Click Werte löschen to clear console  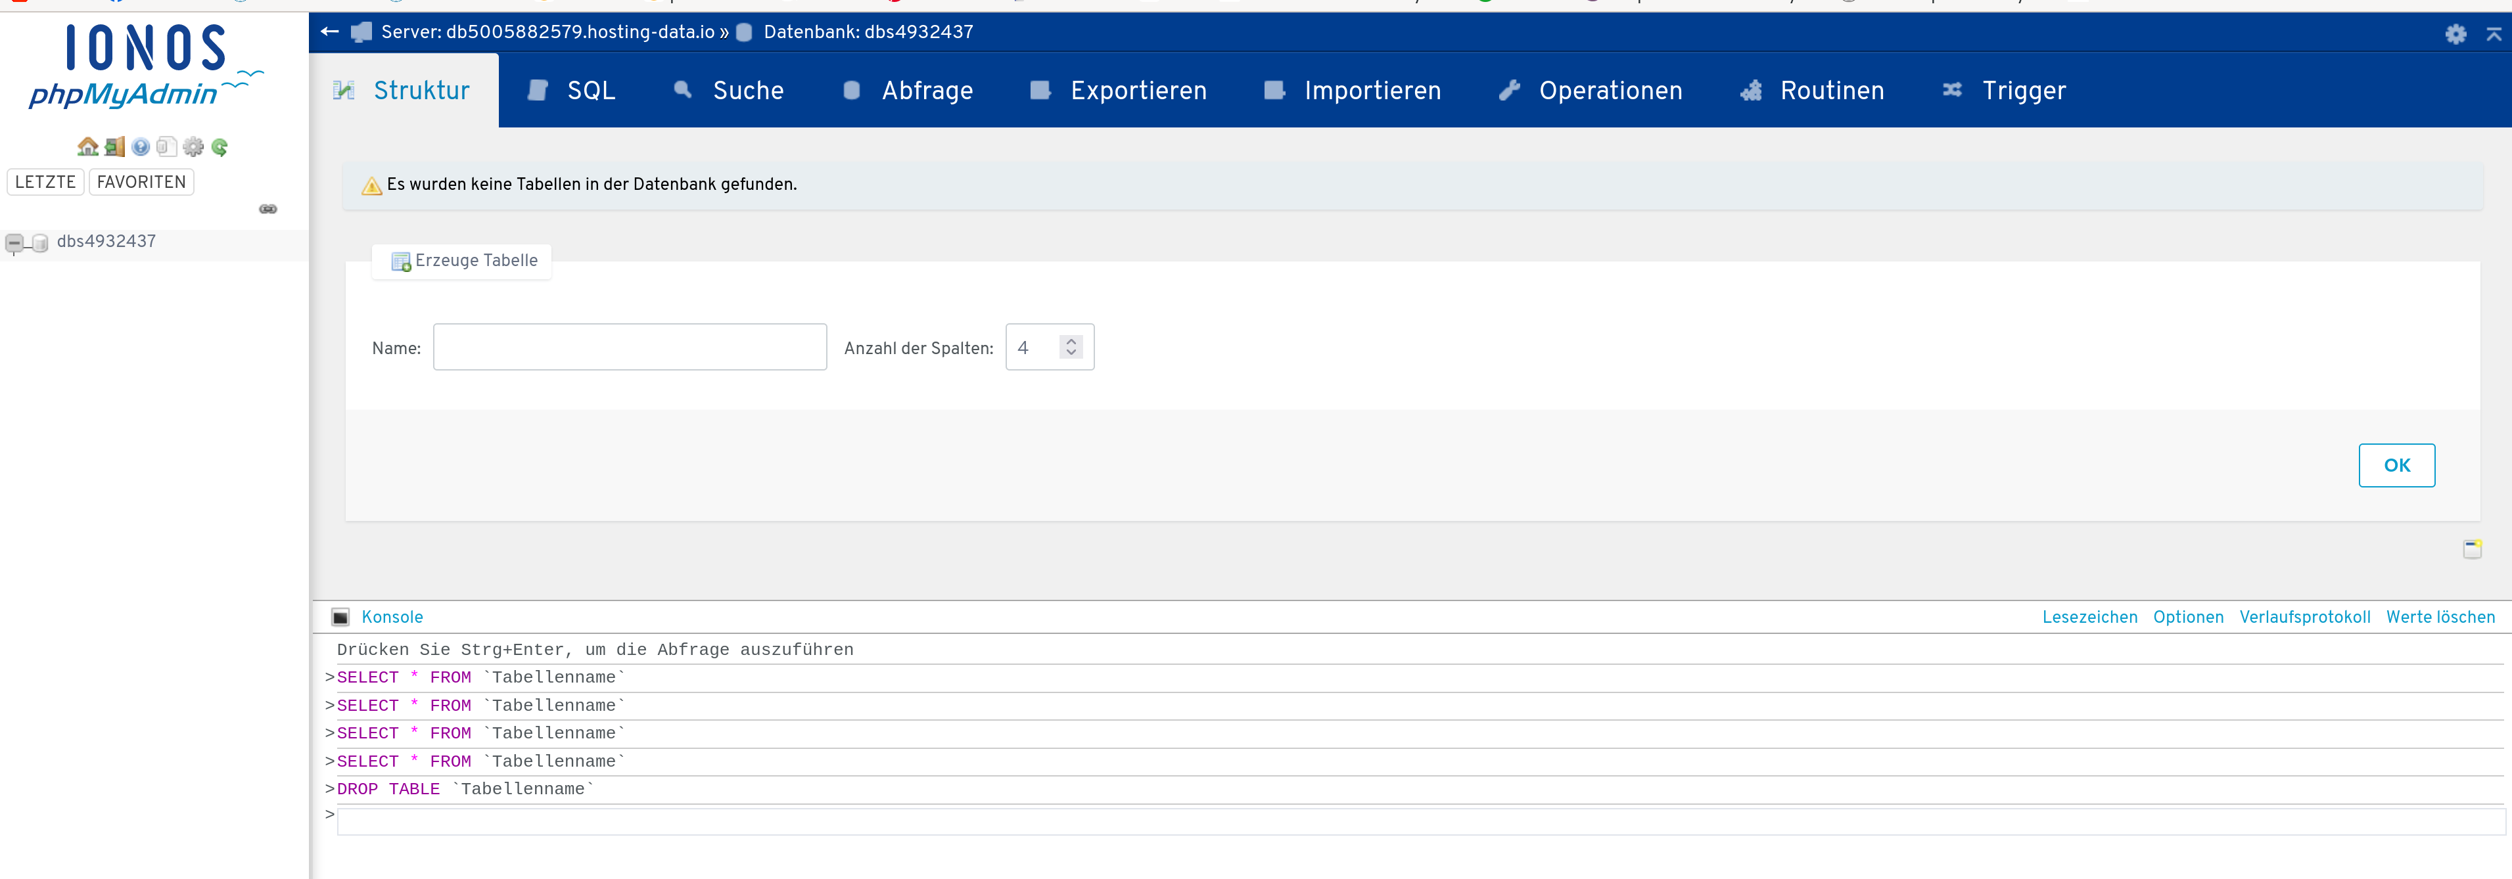pyautogui.click(x=2440, y=617)
